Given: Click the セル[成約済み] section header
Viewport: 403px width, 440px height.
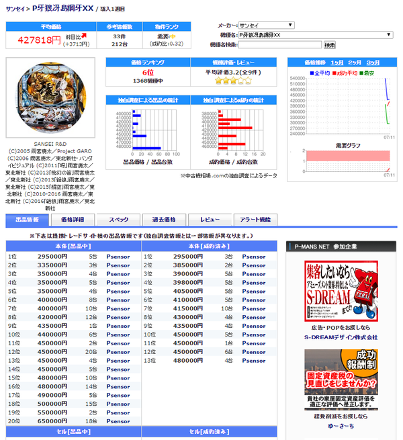Looking at the screenshot, I should click(x=209, y=431).
